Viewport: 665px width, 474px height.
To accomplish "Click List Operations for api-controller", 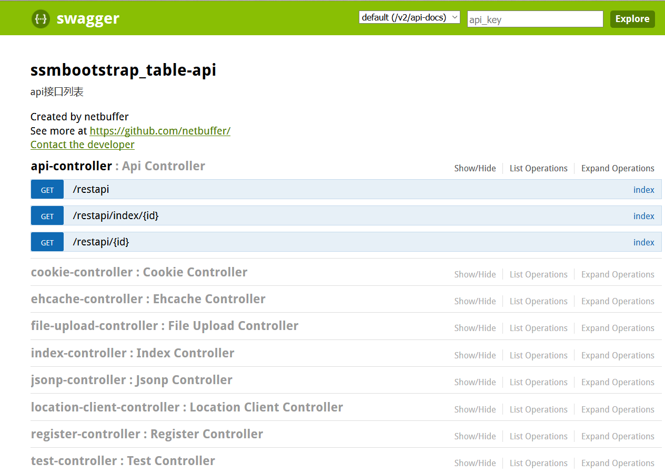I will point(539,169).
